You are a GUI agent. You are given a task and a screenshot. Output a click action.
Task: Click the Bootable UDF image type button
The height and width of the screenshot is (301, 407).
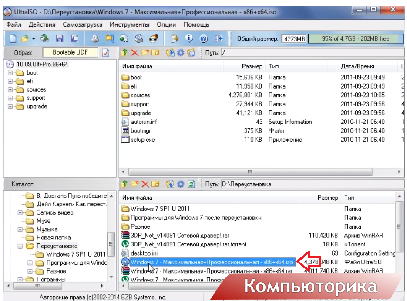[71, 52]
